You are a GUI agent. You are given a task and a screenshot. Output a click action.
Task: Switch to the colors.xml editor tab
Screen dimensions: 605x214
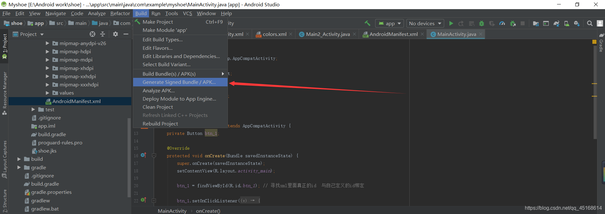(x=274, y=34)
